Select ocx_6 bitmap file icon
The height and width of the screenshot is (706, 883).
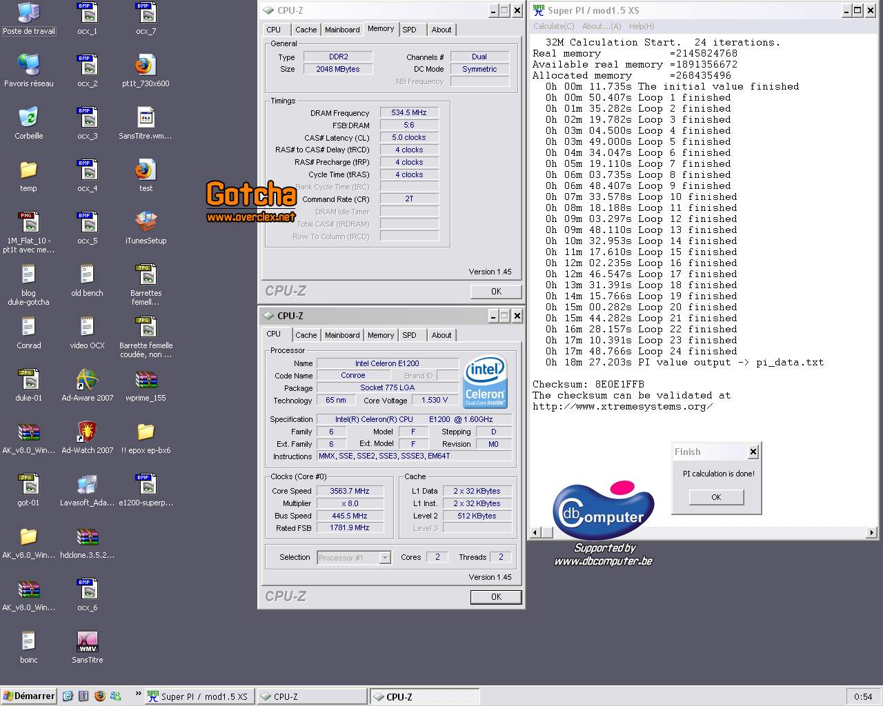(x=87, y=595)
